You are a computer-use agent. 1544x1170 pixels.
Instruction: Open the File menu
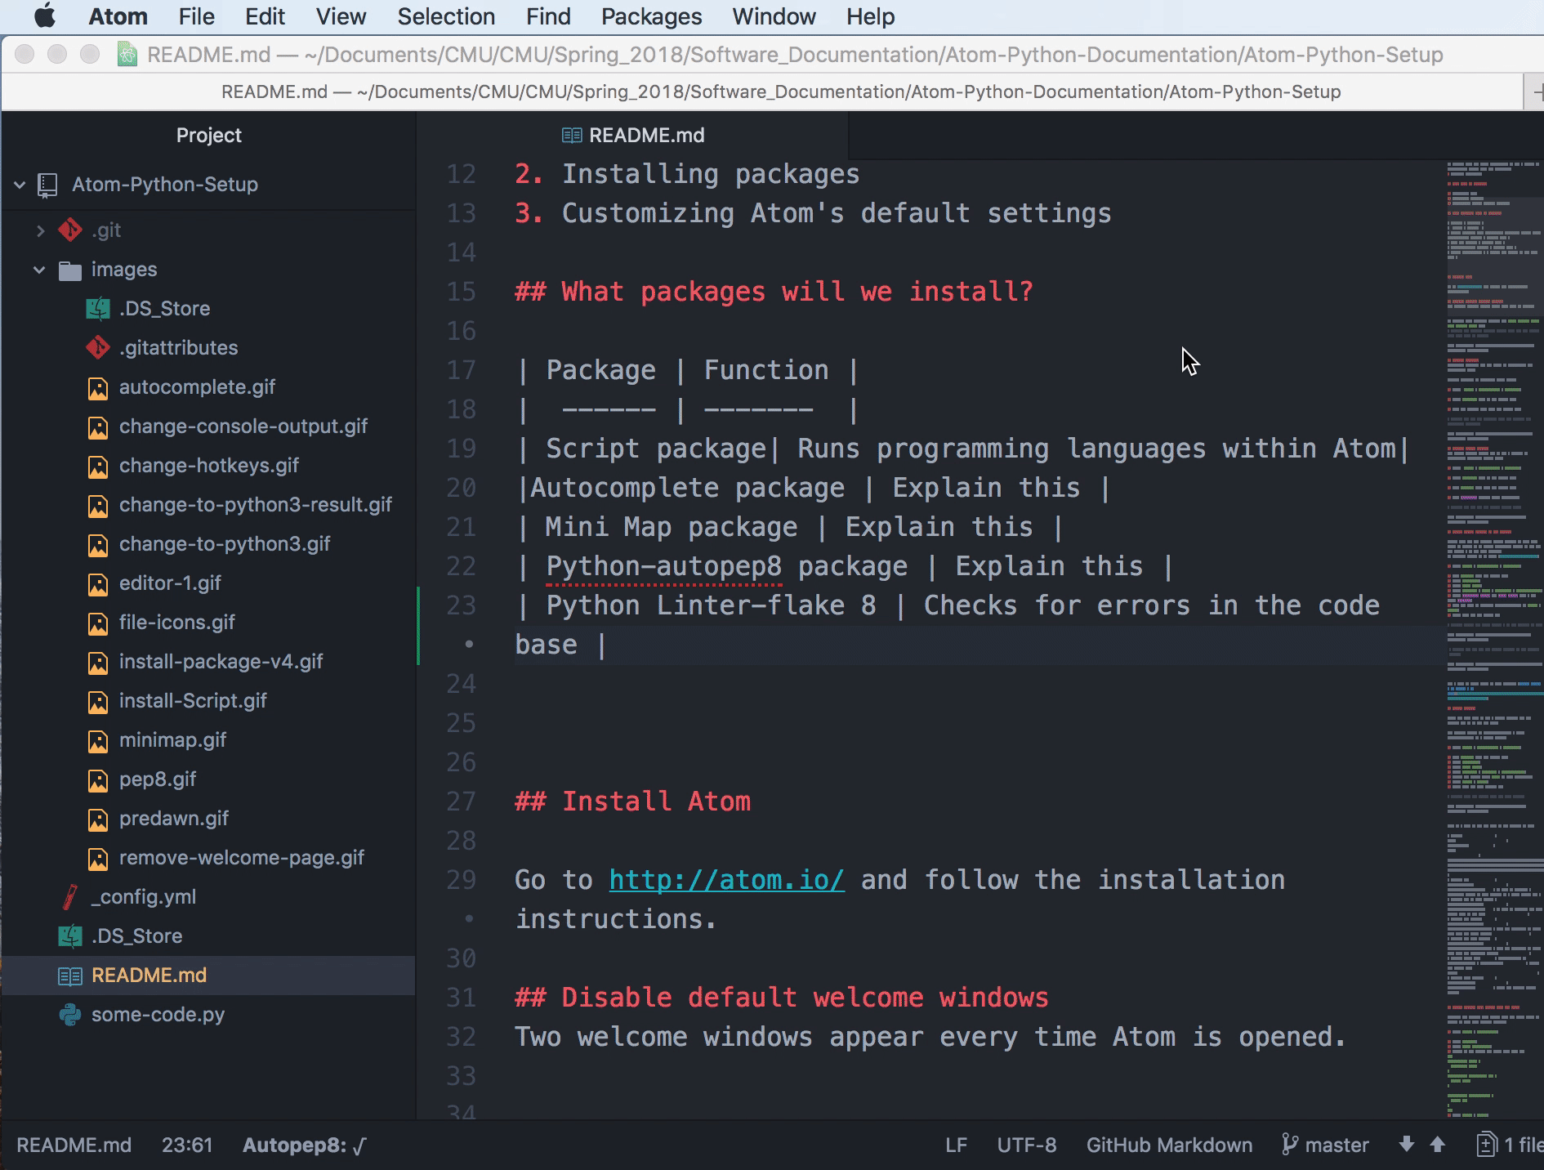coord(196,16)
